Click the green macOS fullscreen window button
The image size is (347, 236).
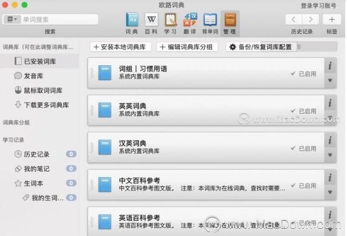(24, 5)
